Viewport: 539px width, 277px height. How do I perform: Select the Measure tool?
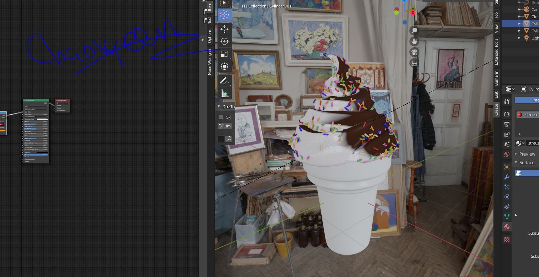(224, 93)
